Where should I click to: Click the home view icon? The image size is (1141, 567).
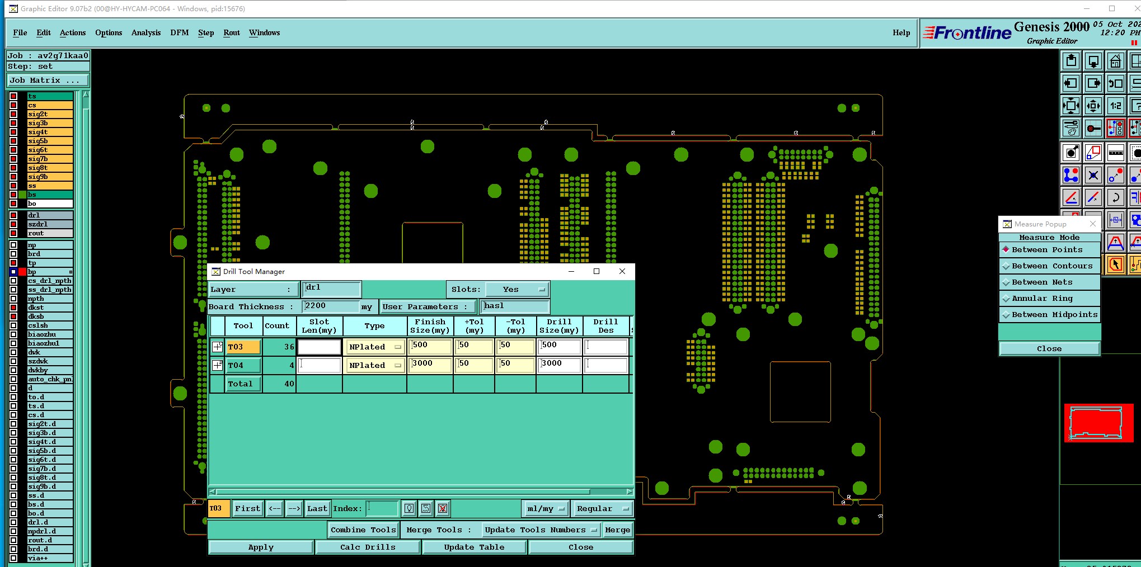tap(1116, 61)
